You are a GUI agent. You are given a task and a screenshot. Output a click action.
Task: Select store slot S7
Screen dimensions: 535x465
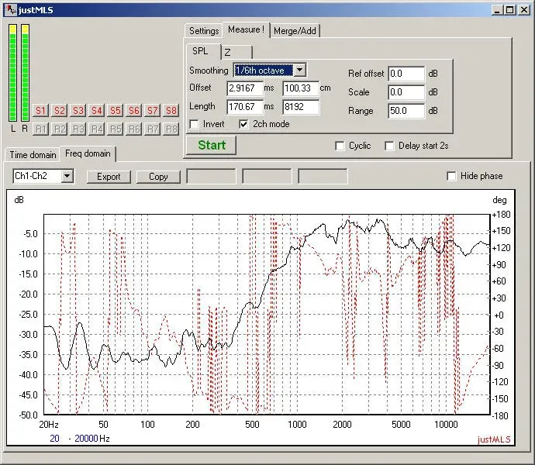point(153,111)
